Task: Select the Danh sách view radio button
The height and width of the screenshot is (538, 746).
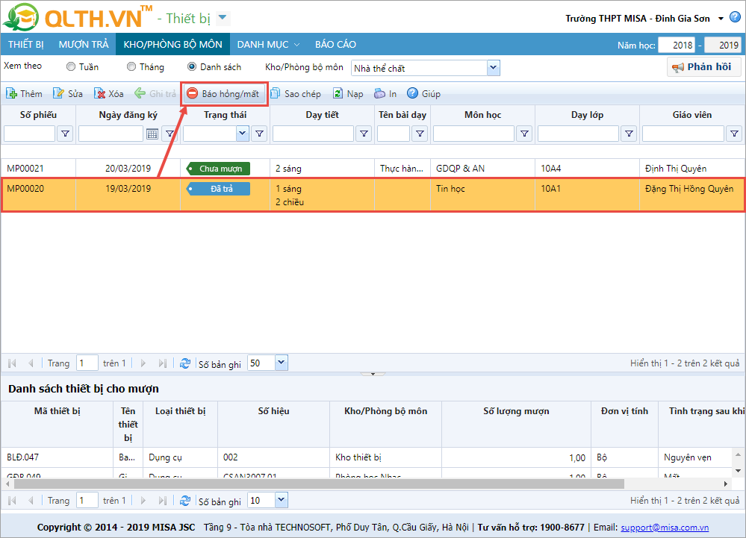Action: [x=192, y=66]
